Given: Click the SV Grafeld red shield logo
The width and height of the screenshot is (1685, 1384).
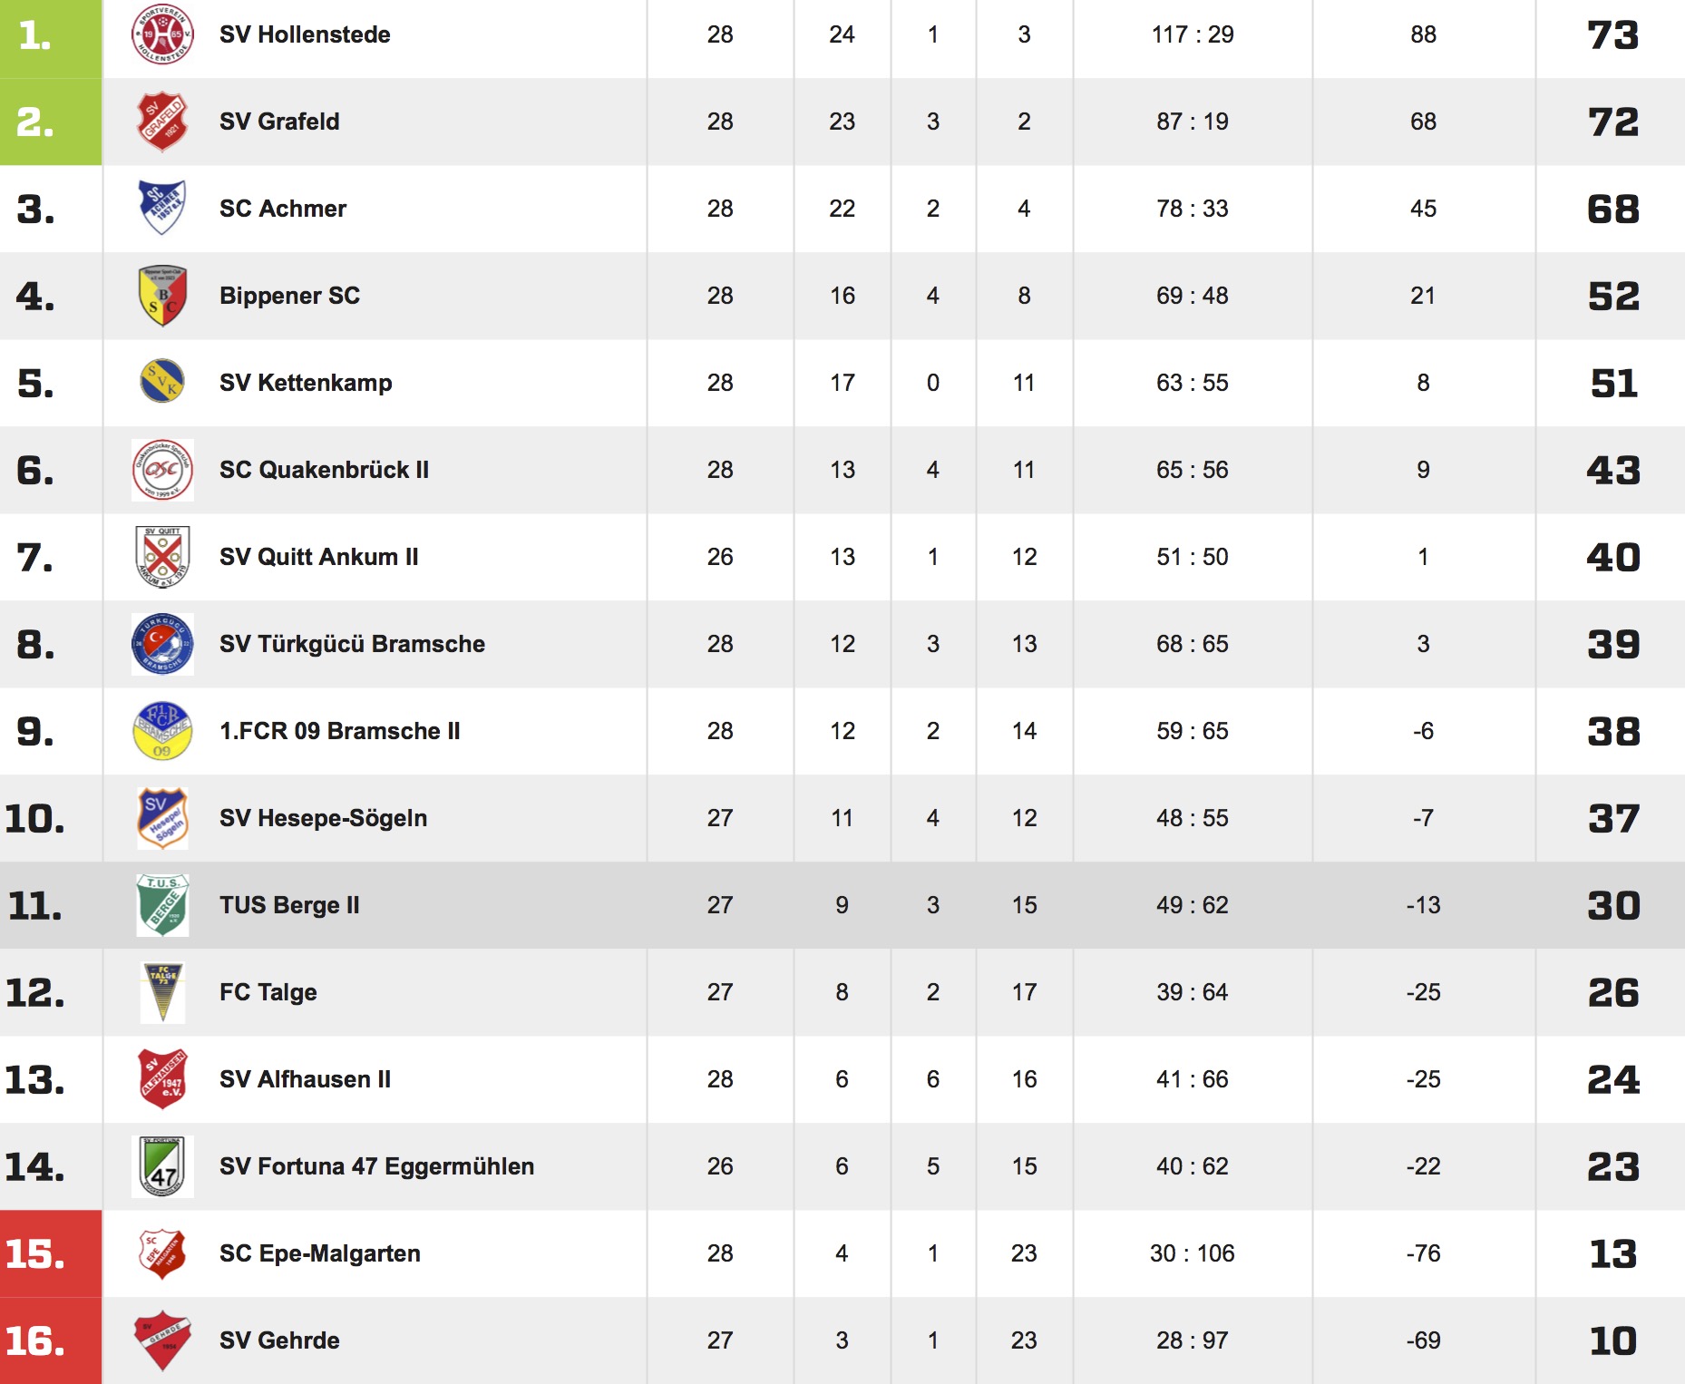Looking at the screenshot, I should click(x=162, y=122).
